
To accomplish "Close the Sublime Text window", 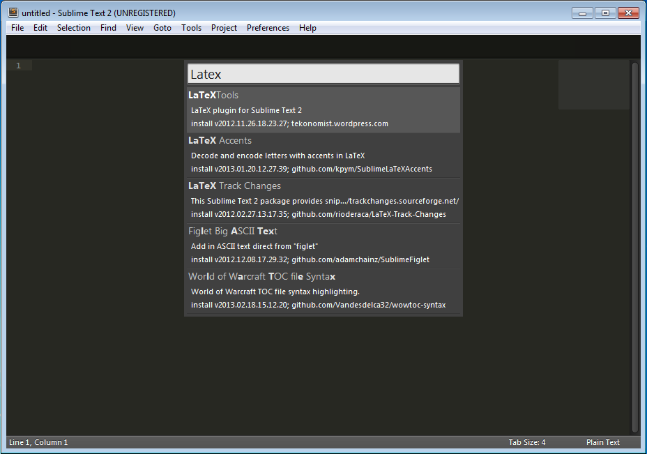I will [628, 13].
